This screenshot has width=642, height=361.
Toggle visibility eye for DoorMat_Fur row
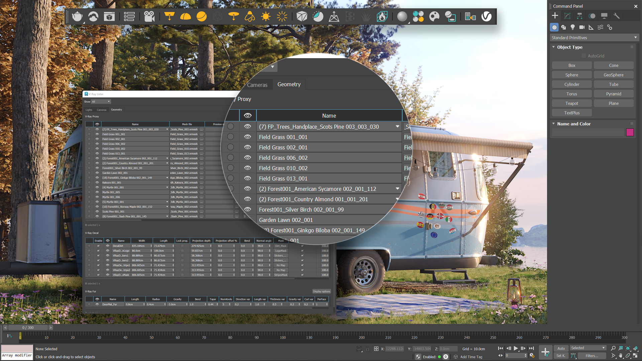[97, 305]
